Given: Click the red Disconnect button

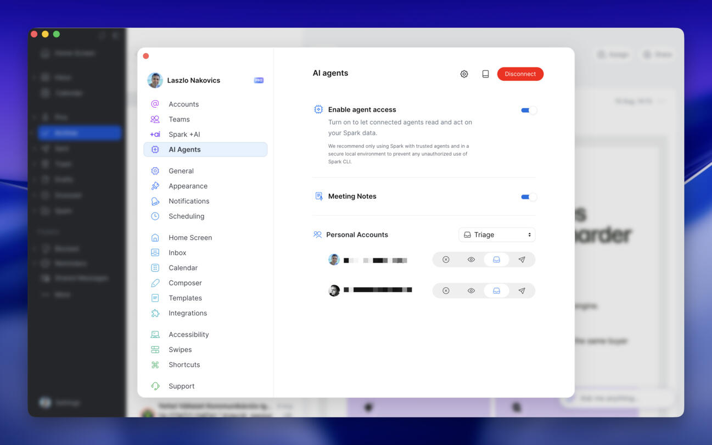Looking at the screenshot, I should (520, 74).
